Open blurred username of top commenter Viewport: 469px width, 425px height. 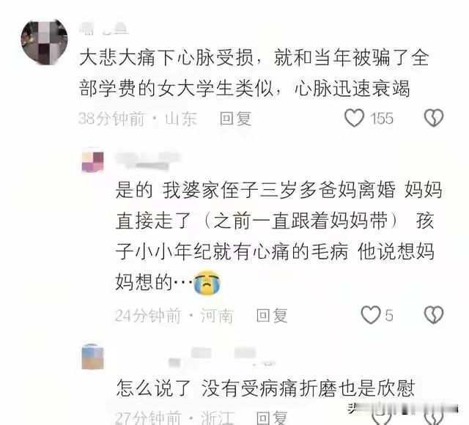tap(104, 29)
